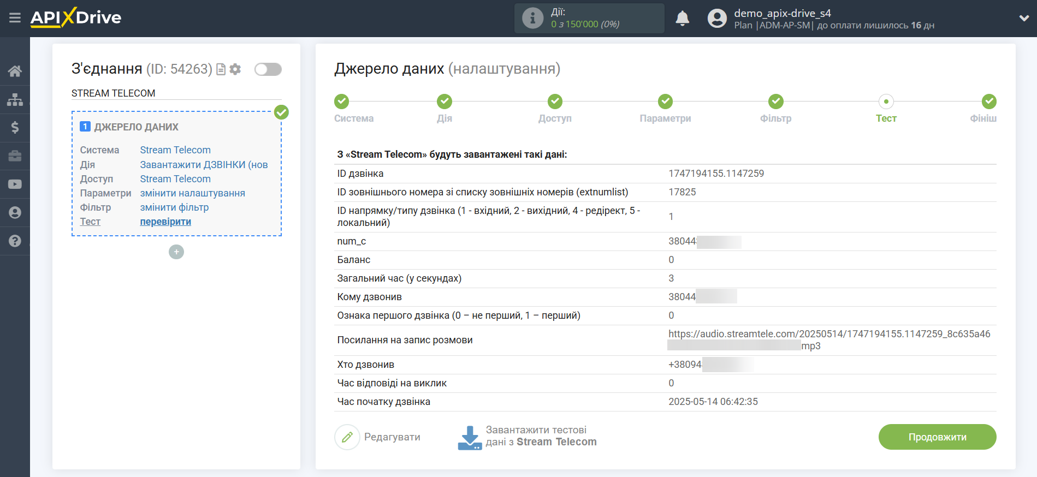Open the video tutorials sidebar icon
This screenshot has width=1037, height=477.
coord(15,184)
